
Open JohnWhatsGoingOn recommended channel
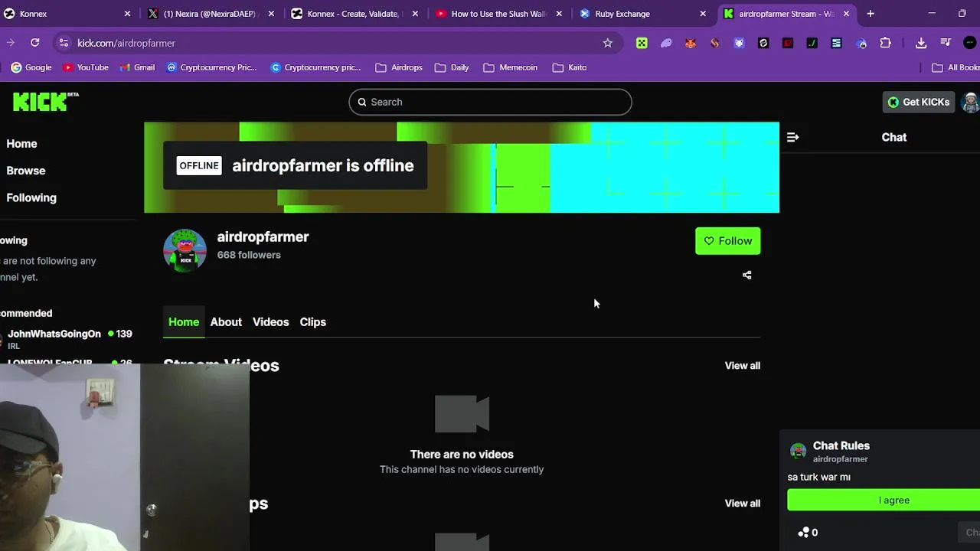point(54,334)
